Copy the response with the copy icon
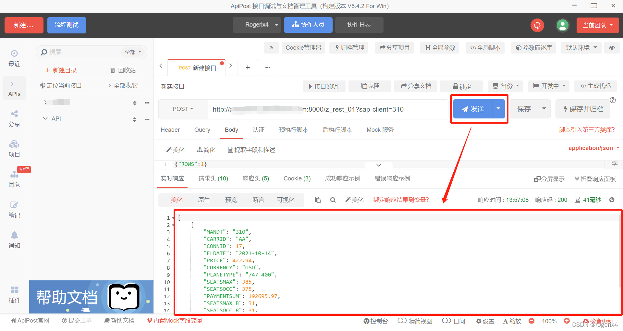 pyautogui.click(x=318, y=200)
